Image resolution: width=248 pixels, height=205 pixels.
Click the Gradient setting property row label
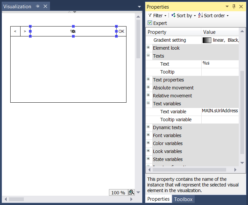(170, 40)
